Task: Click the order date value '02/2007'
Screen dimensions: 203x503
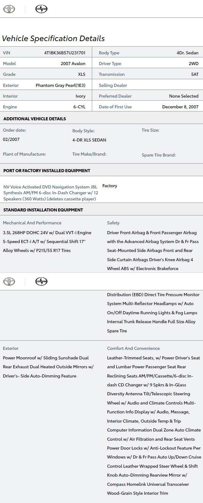Action: [11, 139]
